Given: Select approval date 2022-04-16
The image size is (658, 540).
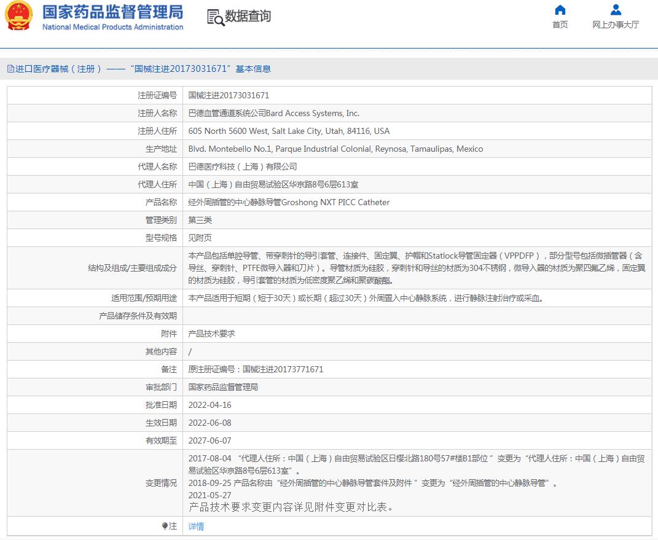Looking at the screenshot, I should click(210, 405).
